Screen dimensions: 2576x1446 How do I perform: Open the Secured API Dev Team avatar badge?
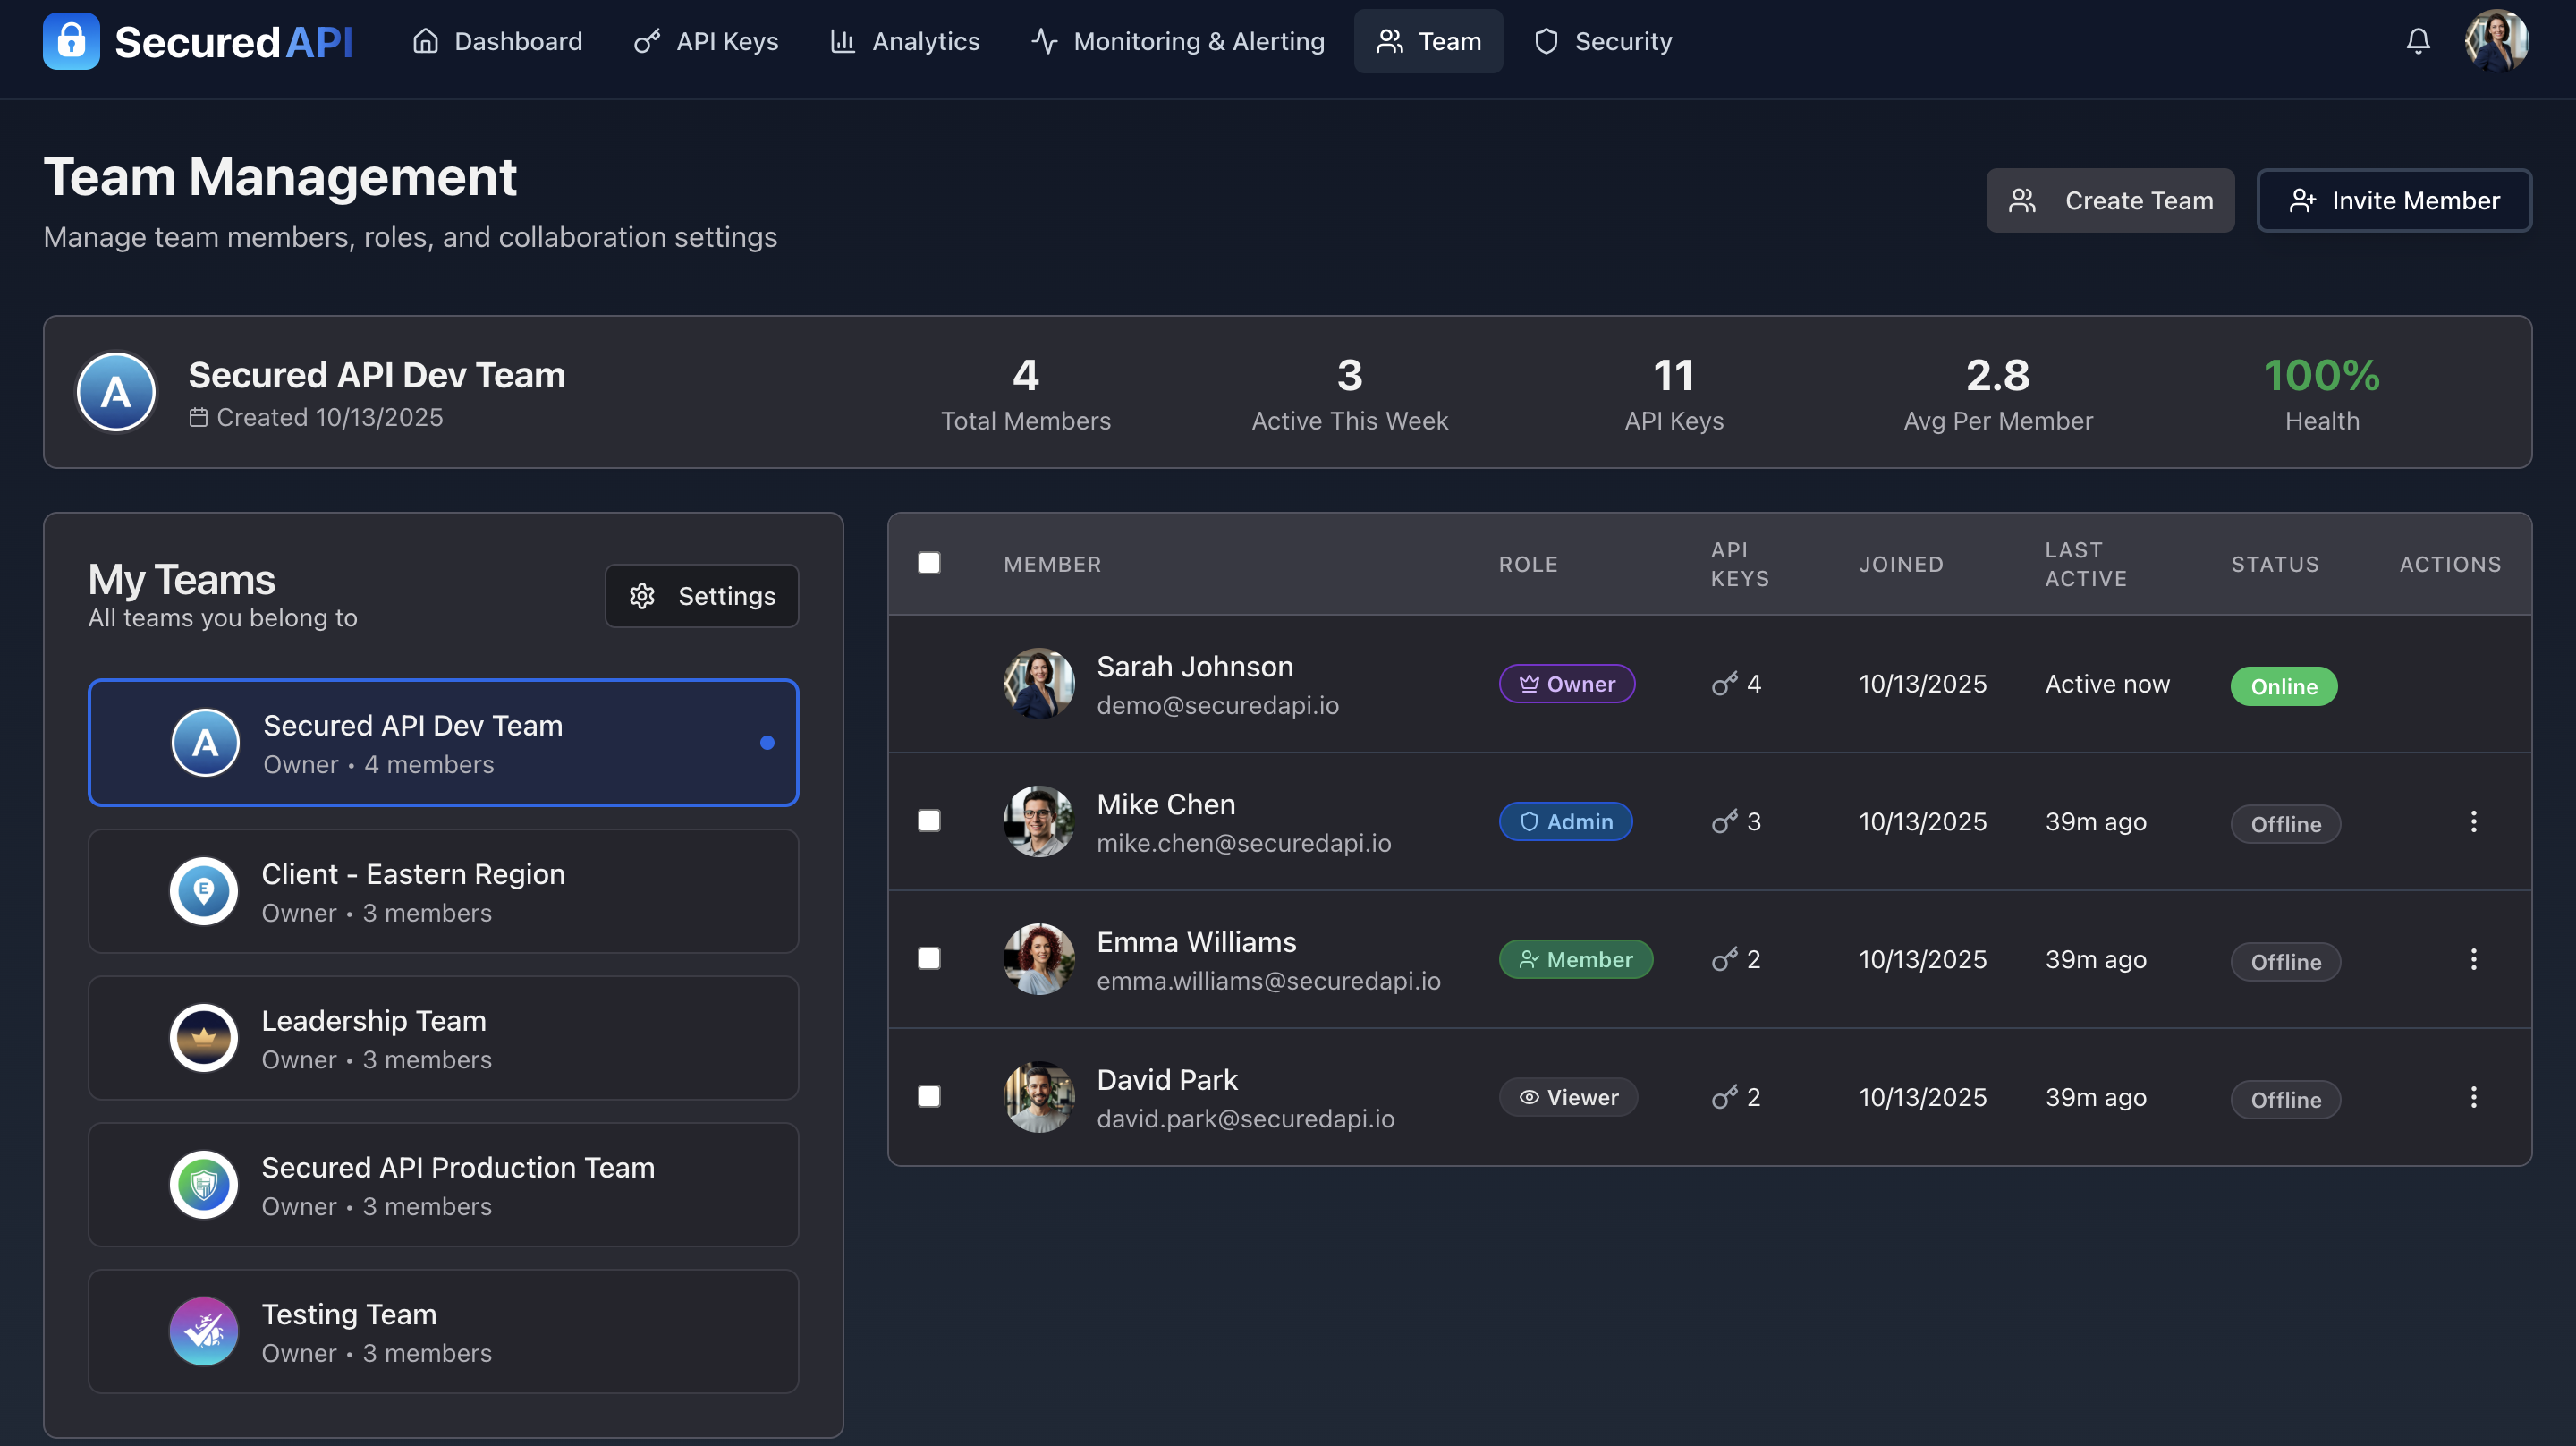pos(116,392)
